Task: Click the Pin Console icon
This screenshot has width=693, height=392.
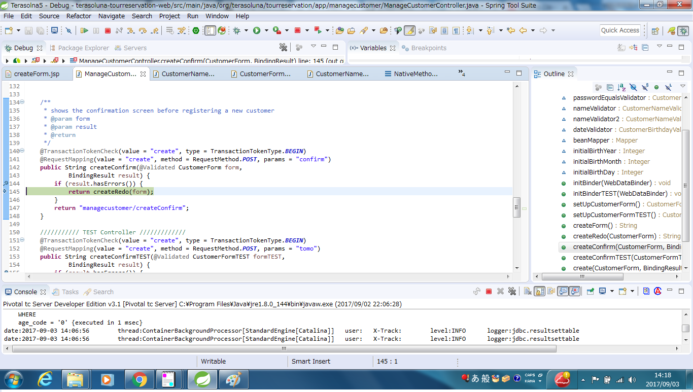Action: [x=591, y=291]
